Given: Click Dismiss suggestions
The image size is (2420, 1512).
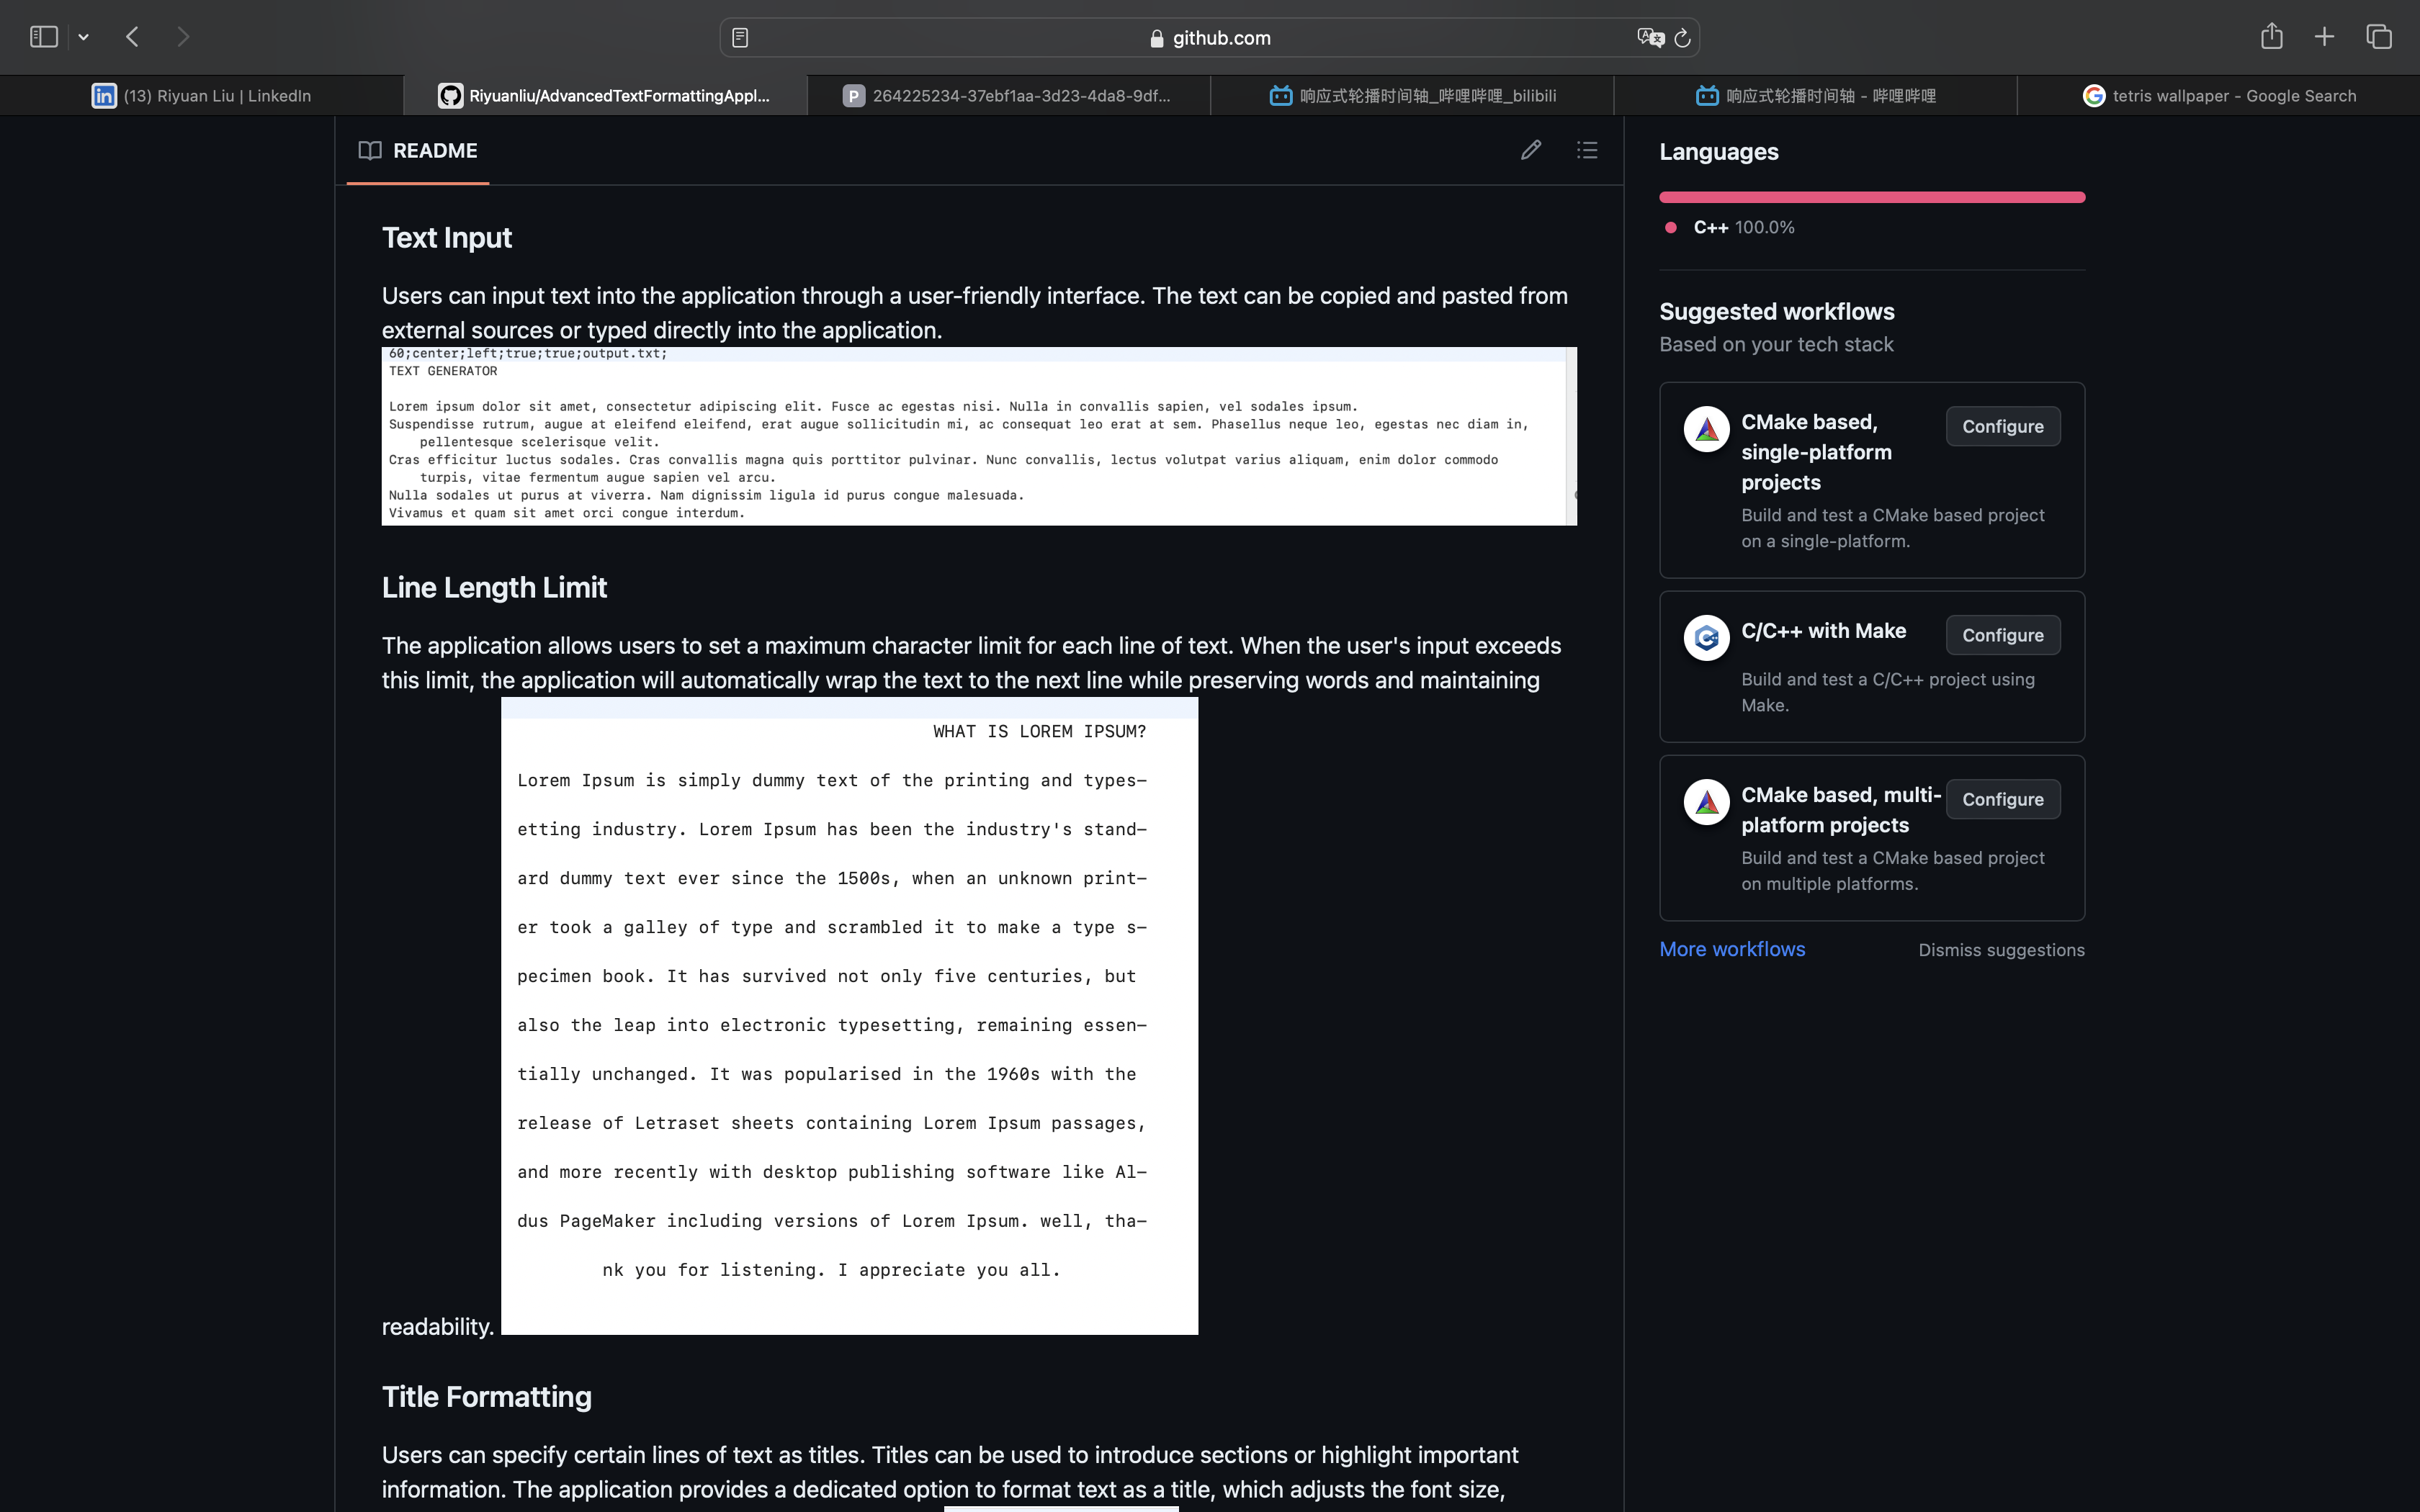Looking at the screenshot, I should pos(2001,950).
